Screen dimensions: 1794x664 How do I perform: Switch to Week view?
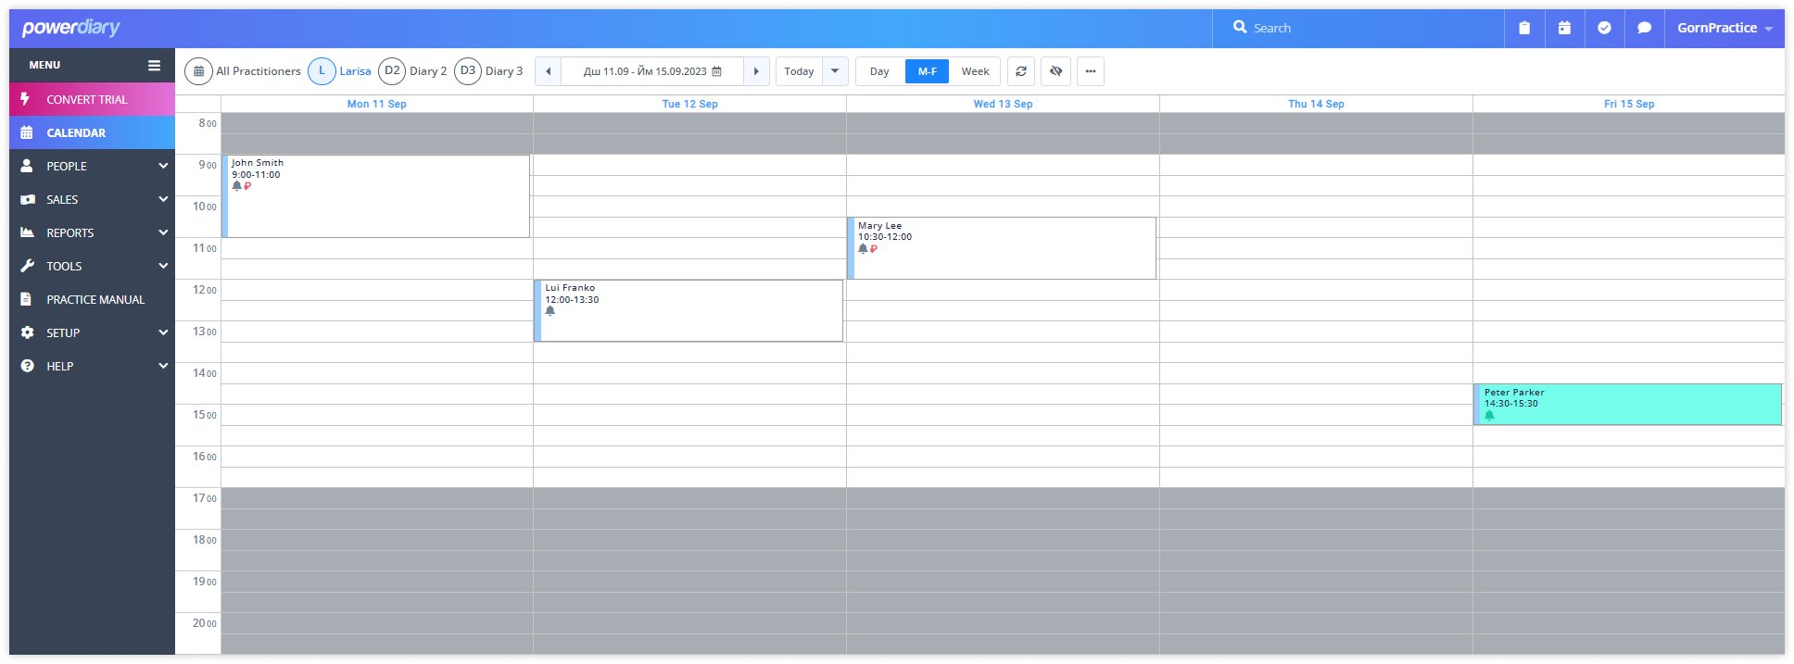pyautogui.click(x=975, y=71)
